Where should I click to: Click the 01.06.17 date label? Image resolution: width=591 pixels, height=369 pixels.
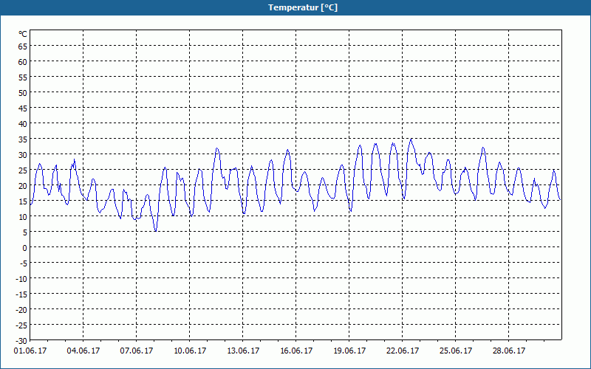[x=30, y=351]
